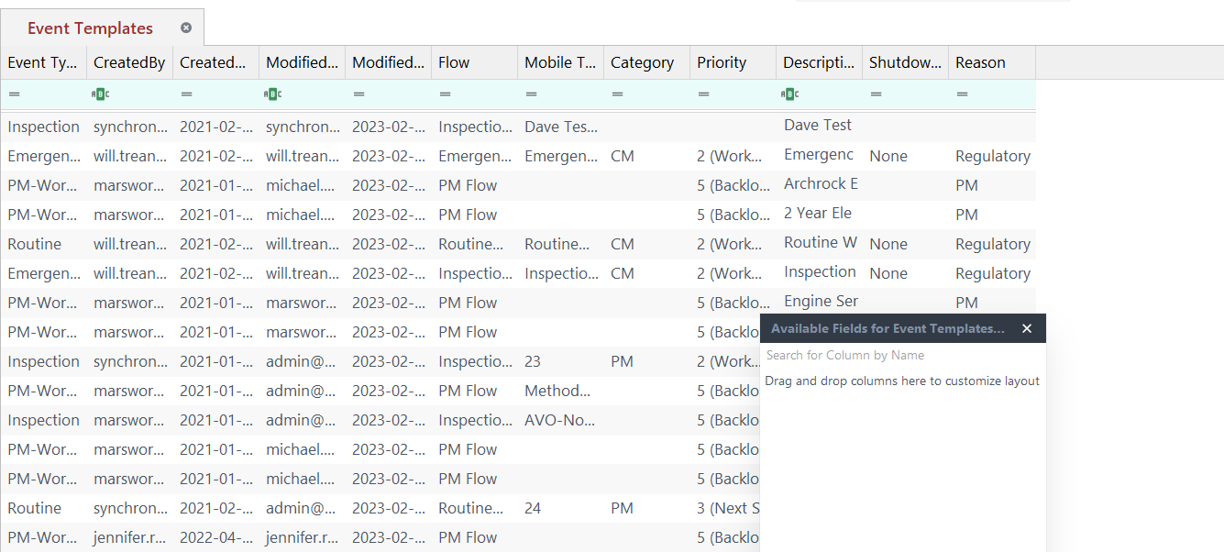Close the Event Templates tab
This screenshot has height=552, width=1224.
point(186,28)
